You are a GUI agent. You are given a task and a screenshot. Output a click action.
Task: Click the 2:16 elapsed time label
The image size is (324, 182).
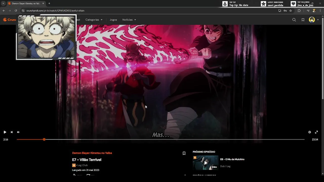click(x=6, y=140)
